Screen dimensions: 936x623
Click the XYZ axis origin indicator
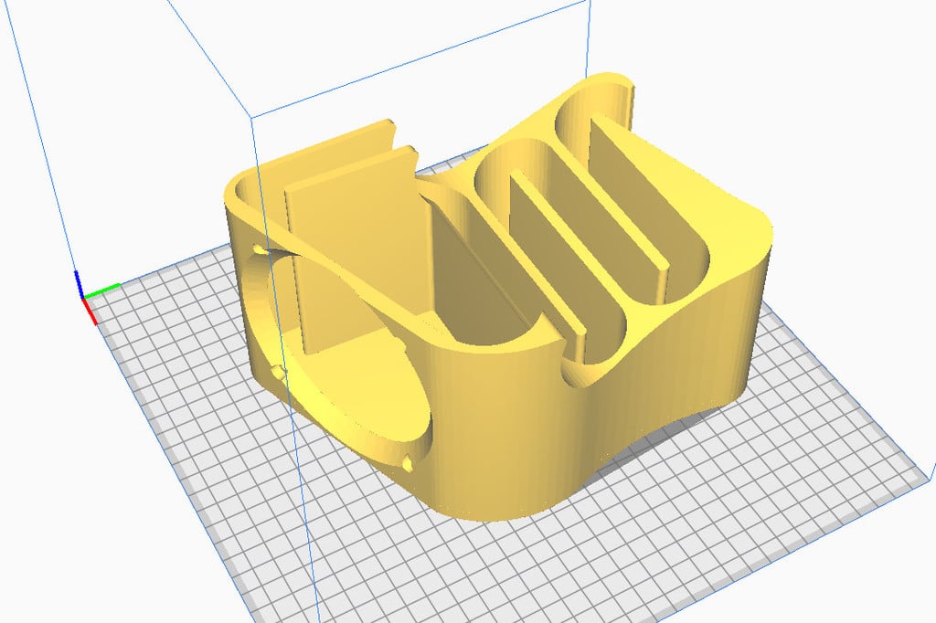96,297
